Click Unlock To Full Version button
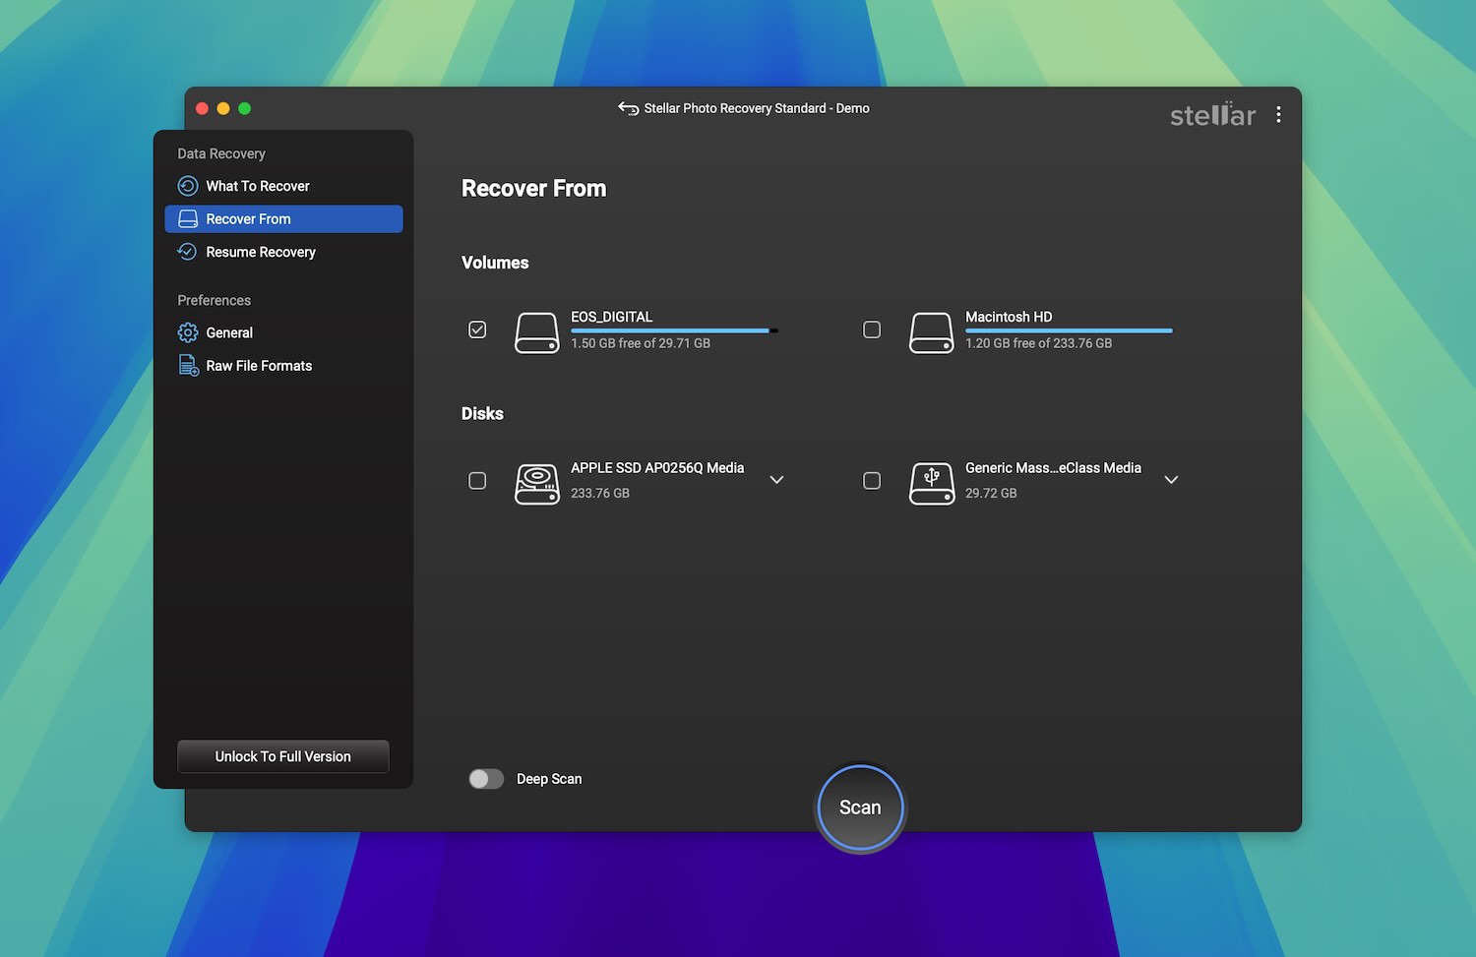Screen dimensions: 1476x957 283,756
